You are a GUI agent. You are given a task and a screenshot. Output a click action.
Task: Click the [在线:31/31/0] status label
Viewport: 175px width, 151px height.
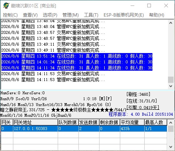tap(142, 101)
